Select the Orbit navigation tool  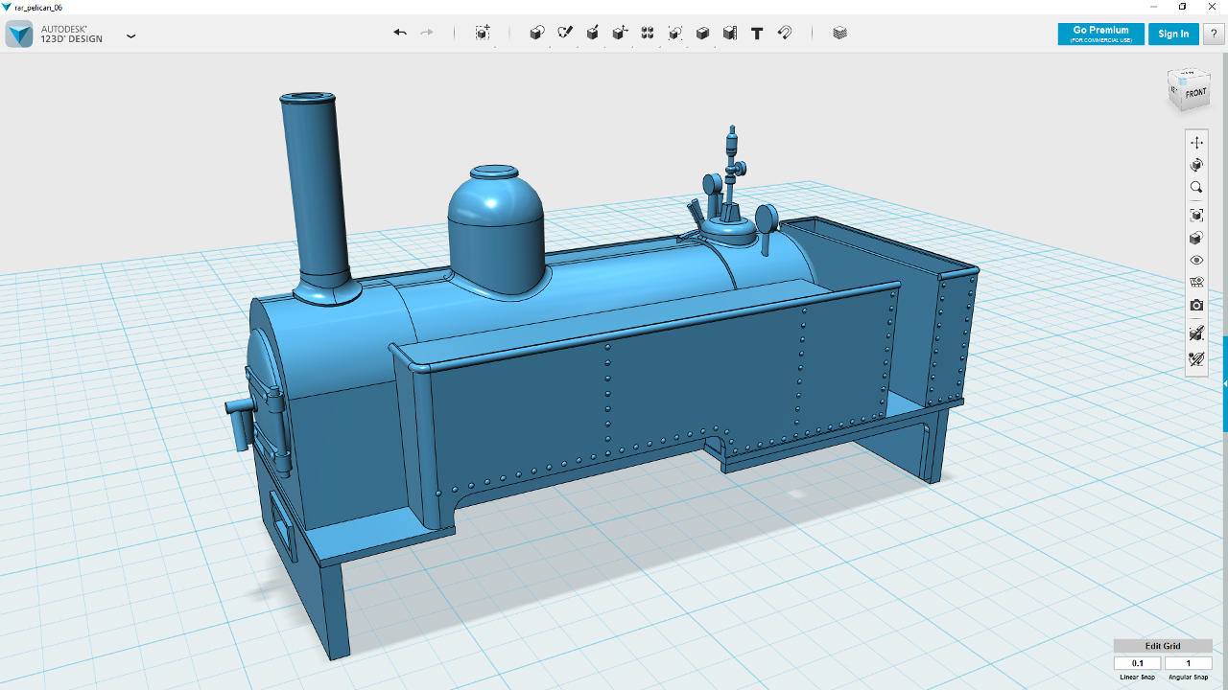pos(1196,165)
